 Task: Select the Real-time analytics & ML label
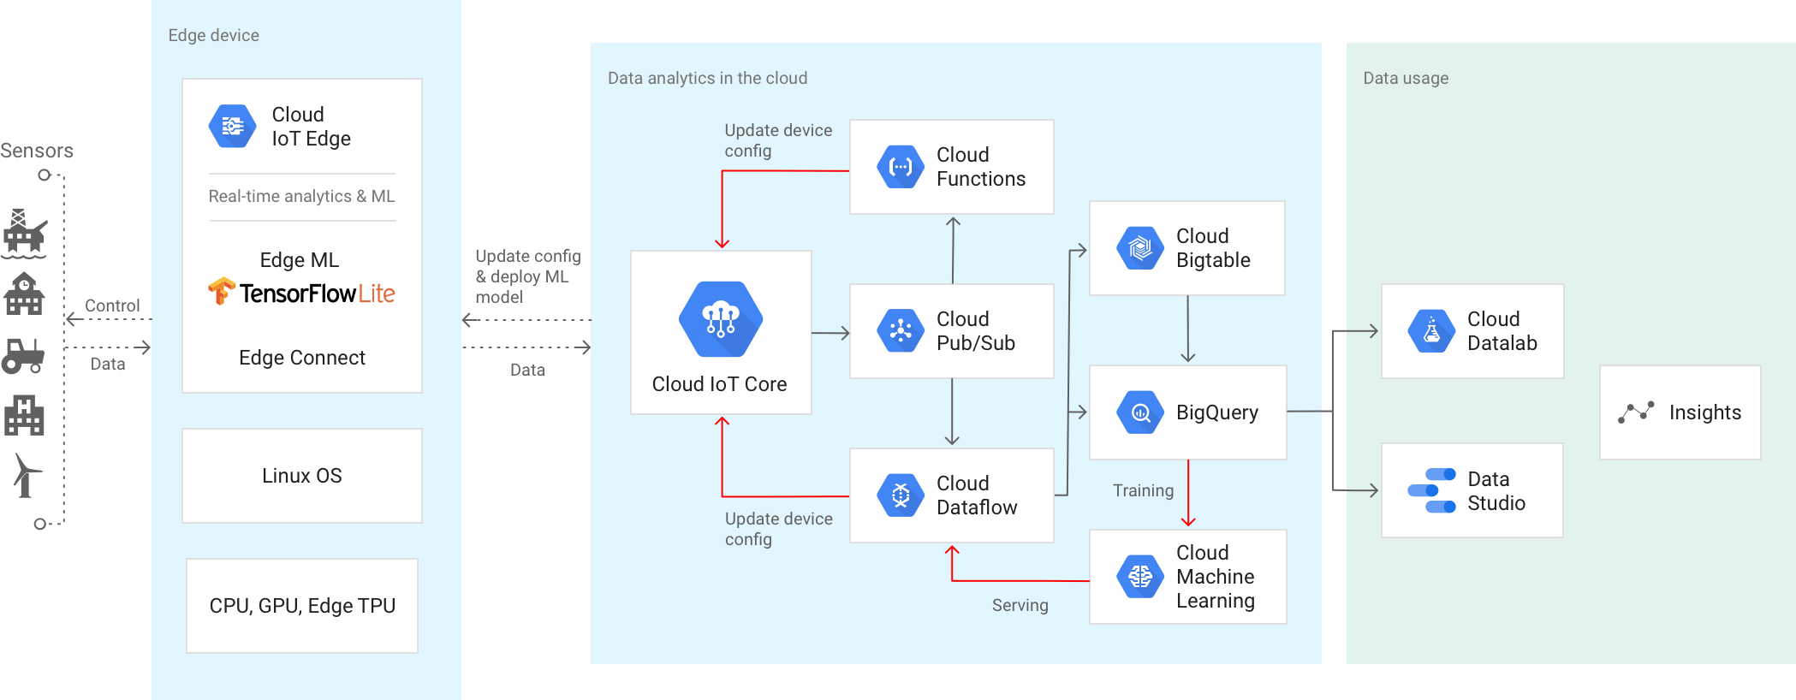[x=302, y=196]
